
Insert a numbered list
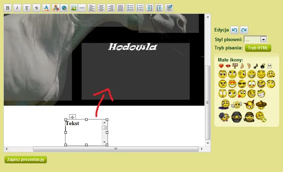(140, 8)
